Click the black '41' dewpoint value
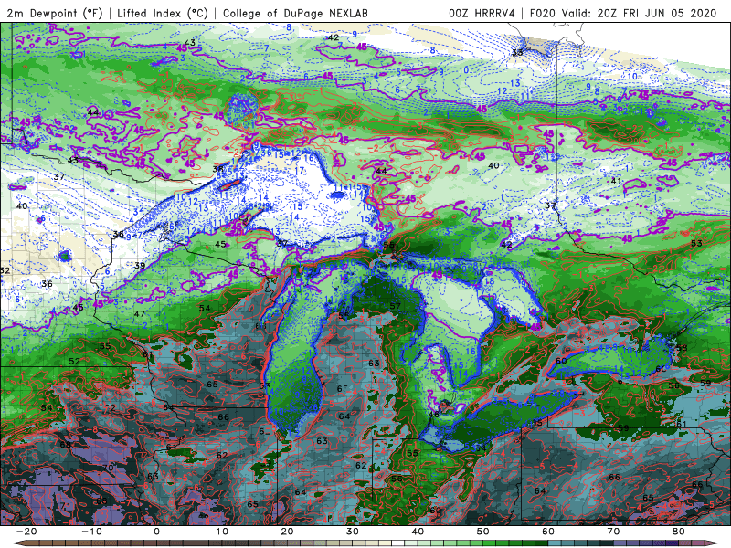 pos(616,181)
